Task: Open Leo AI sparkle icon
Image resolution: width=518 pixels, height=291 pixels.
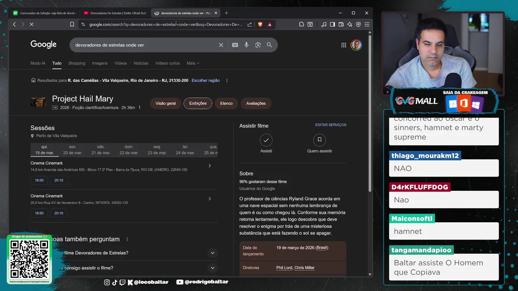Action: [350, 25]
